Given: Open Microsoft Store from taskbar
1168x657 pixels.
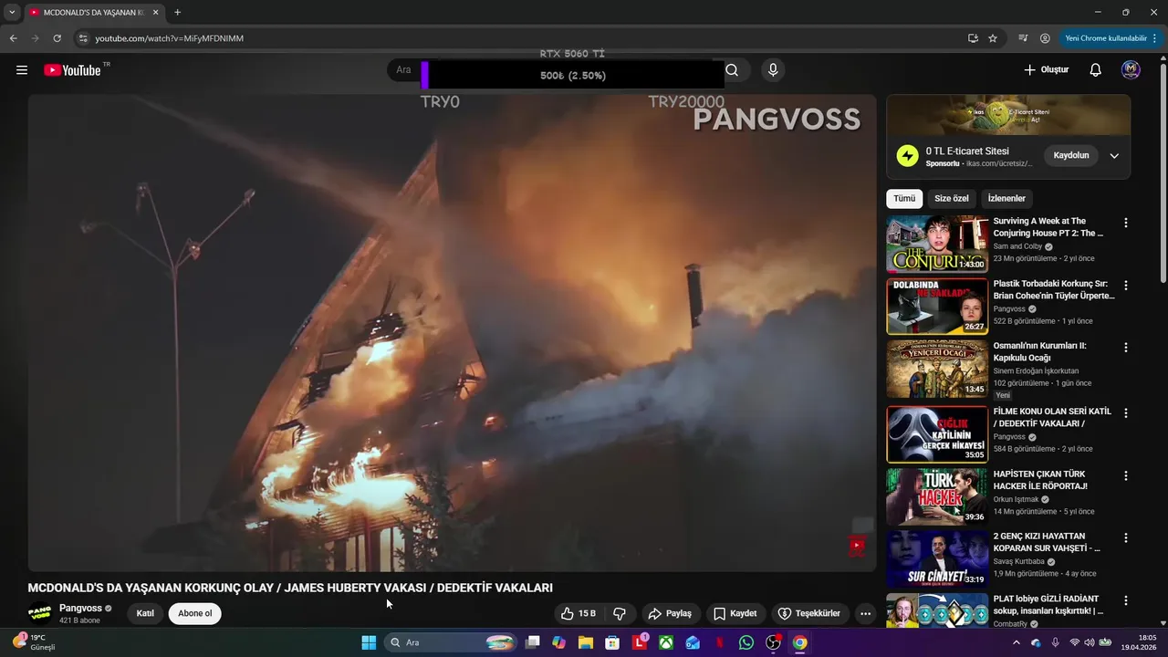Looking at the screenshot, I should tap(612, 642).
